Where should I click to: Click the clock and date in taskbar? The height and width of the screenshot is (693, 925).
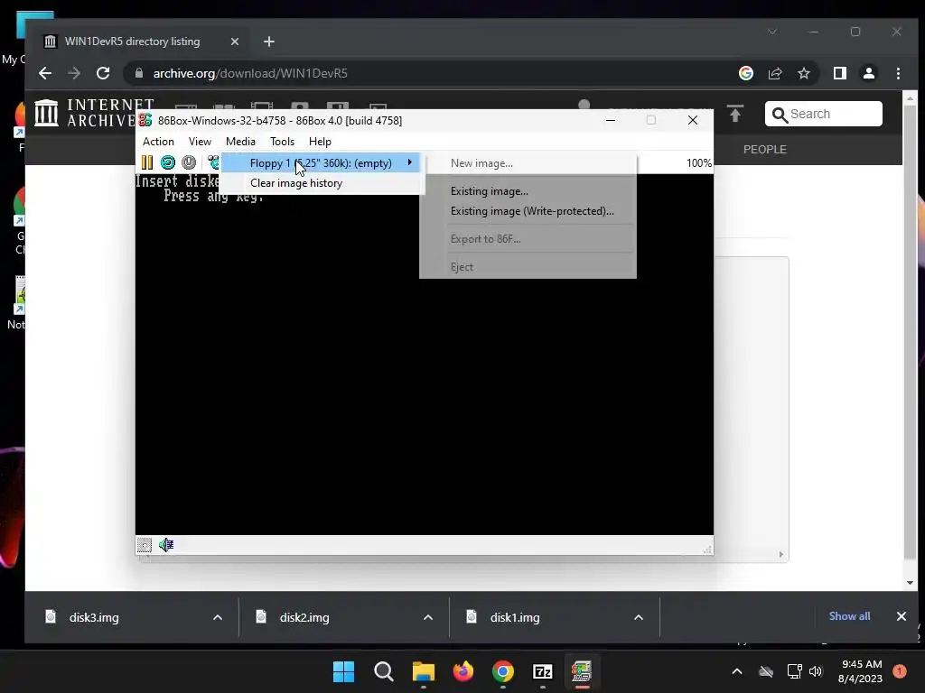[860, 671]
